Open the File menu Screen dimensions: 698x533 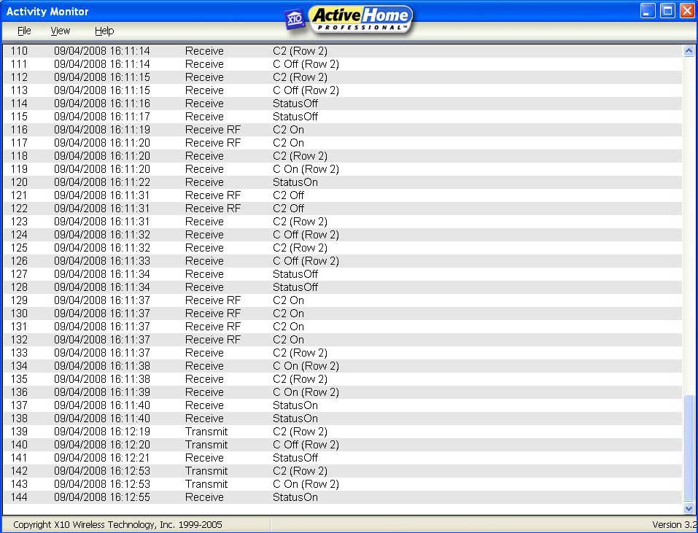pyautogui.click(x=24, y=31)
